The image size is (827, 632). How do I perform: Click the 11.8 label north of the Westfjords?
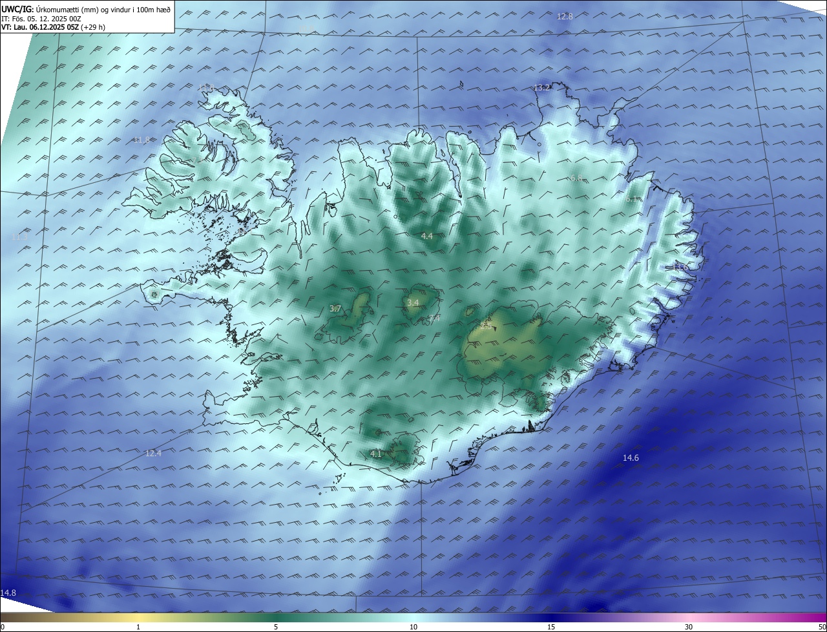point(206,88)
